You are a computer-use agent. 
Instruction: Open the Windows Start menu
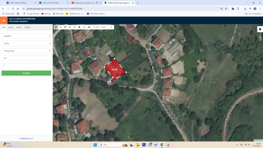pyautogui.click(x=95, y=145)
